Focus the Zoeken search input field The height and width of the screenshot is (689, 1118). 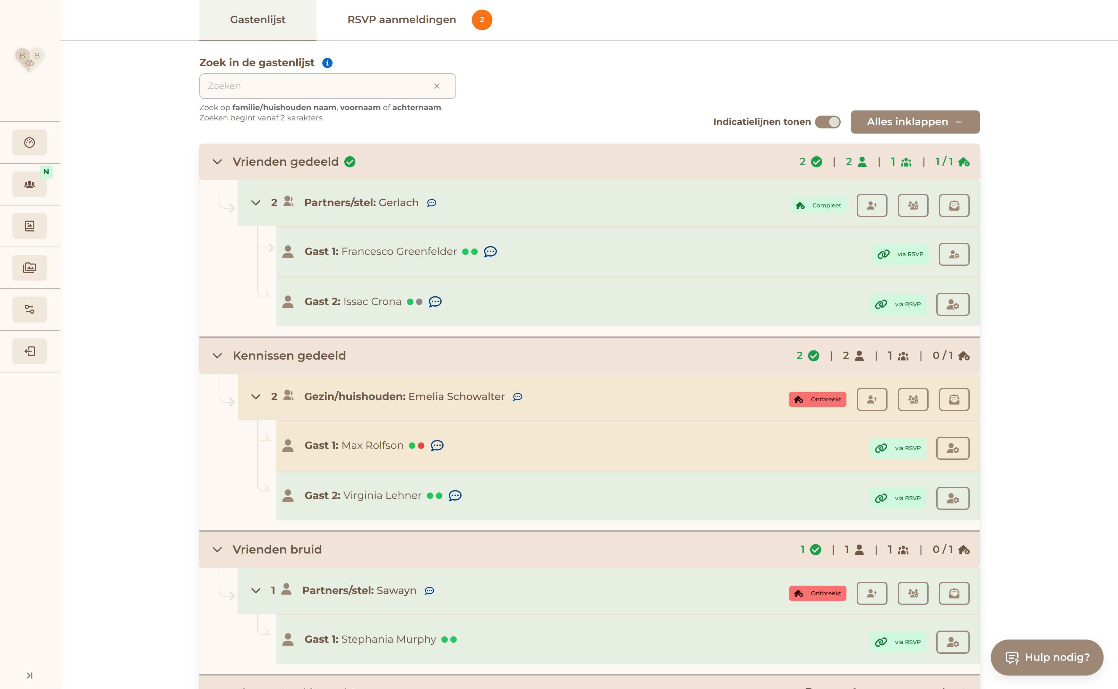tap(327, 86)
